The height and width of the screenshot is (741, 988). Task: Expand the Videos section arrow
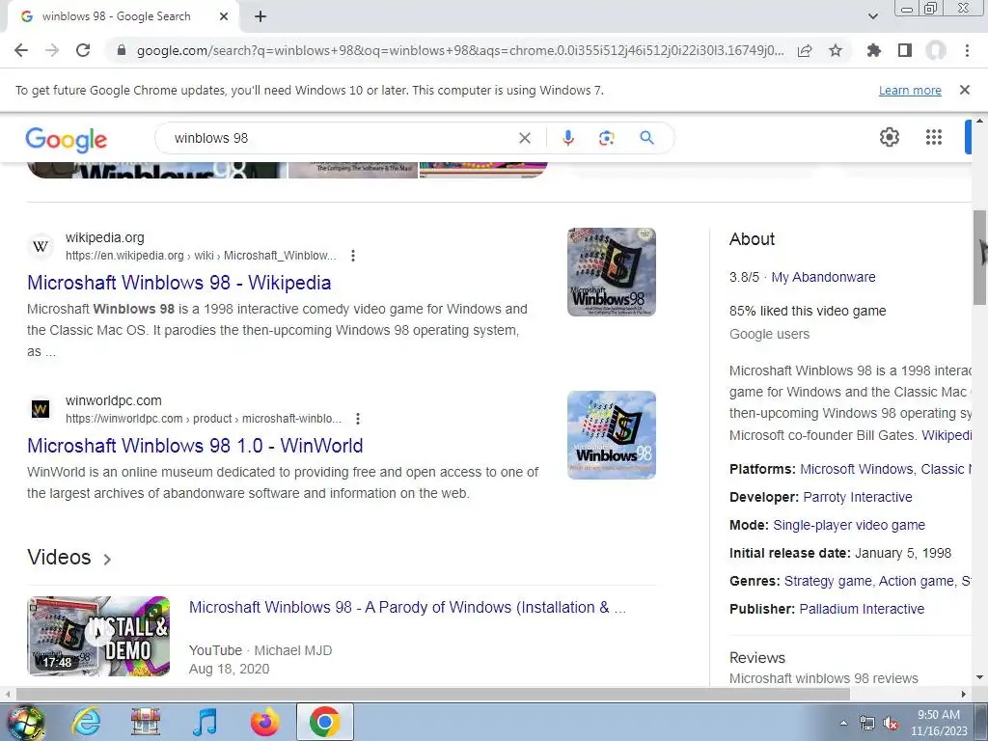(x=107, y=559)
